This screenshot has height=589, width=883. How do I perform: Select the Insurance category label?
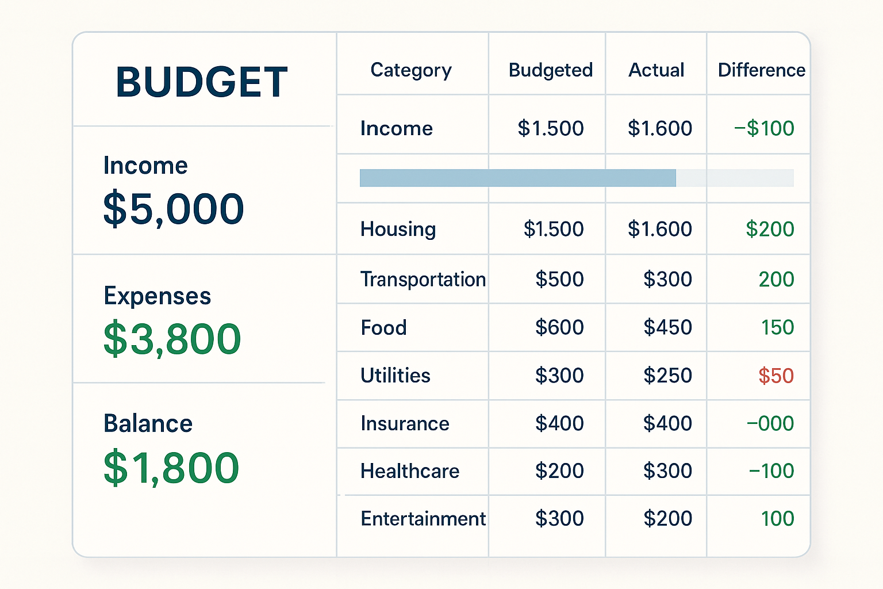[x=405, y=424]
